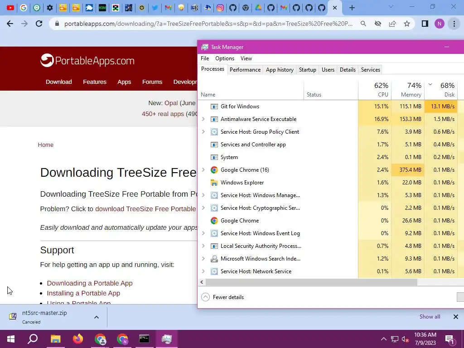
Task: Click Download in PortableApps navigation
Action: [x=58, y=82]
